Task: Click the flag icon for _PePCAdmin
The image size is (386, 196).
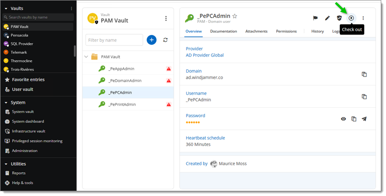Action: point(315,18)
